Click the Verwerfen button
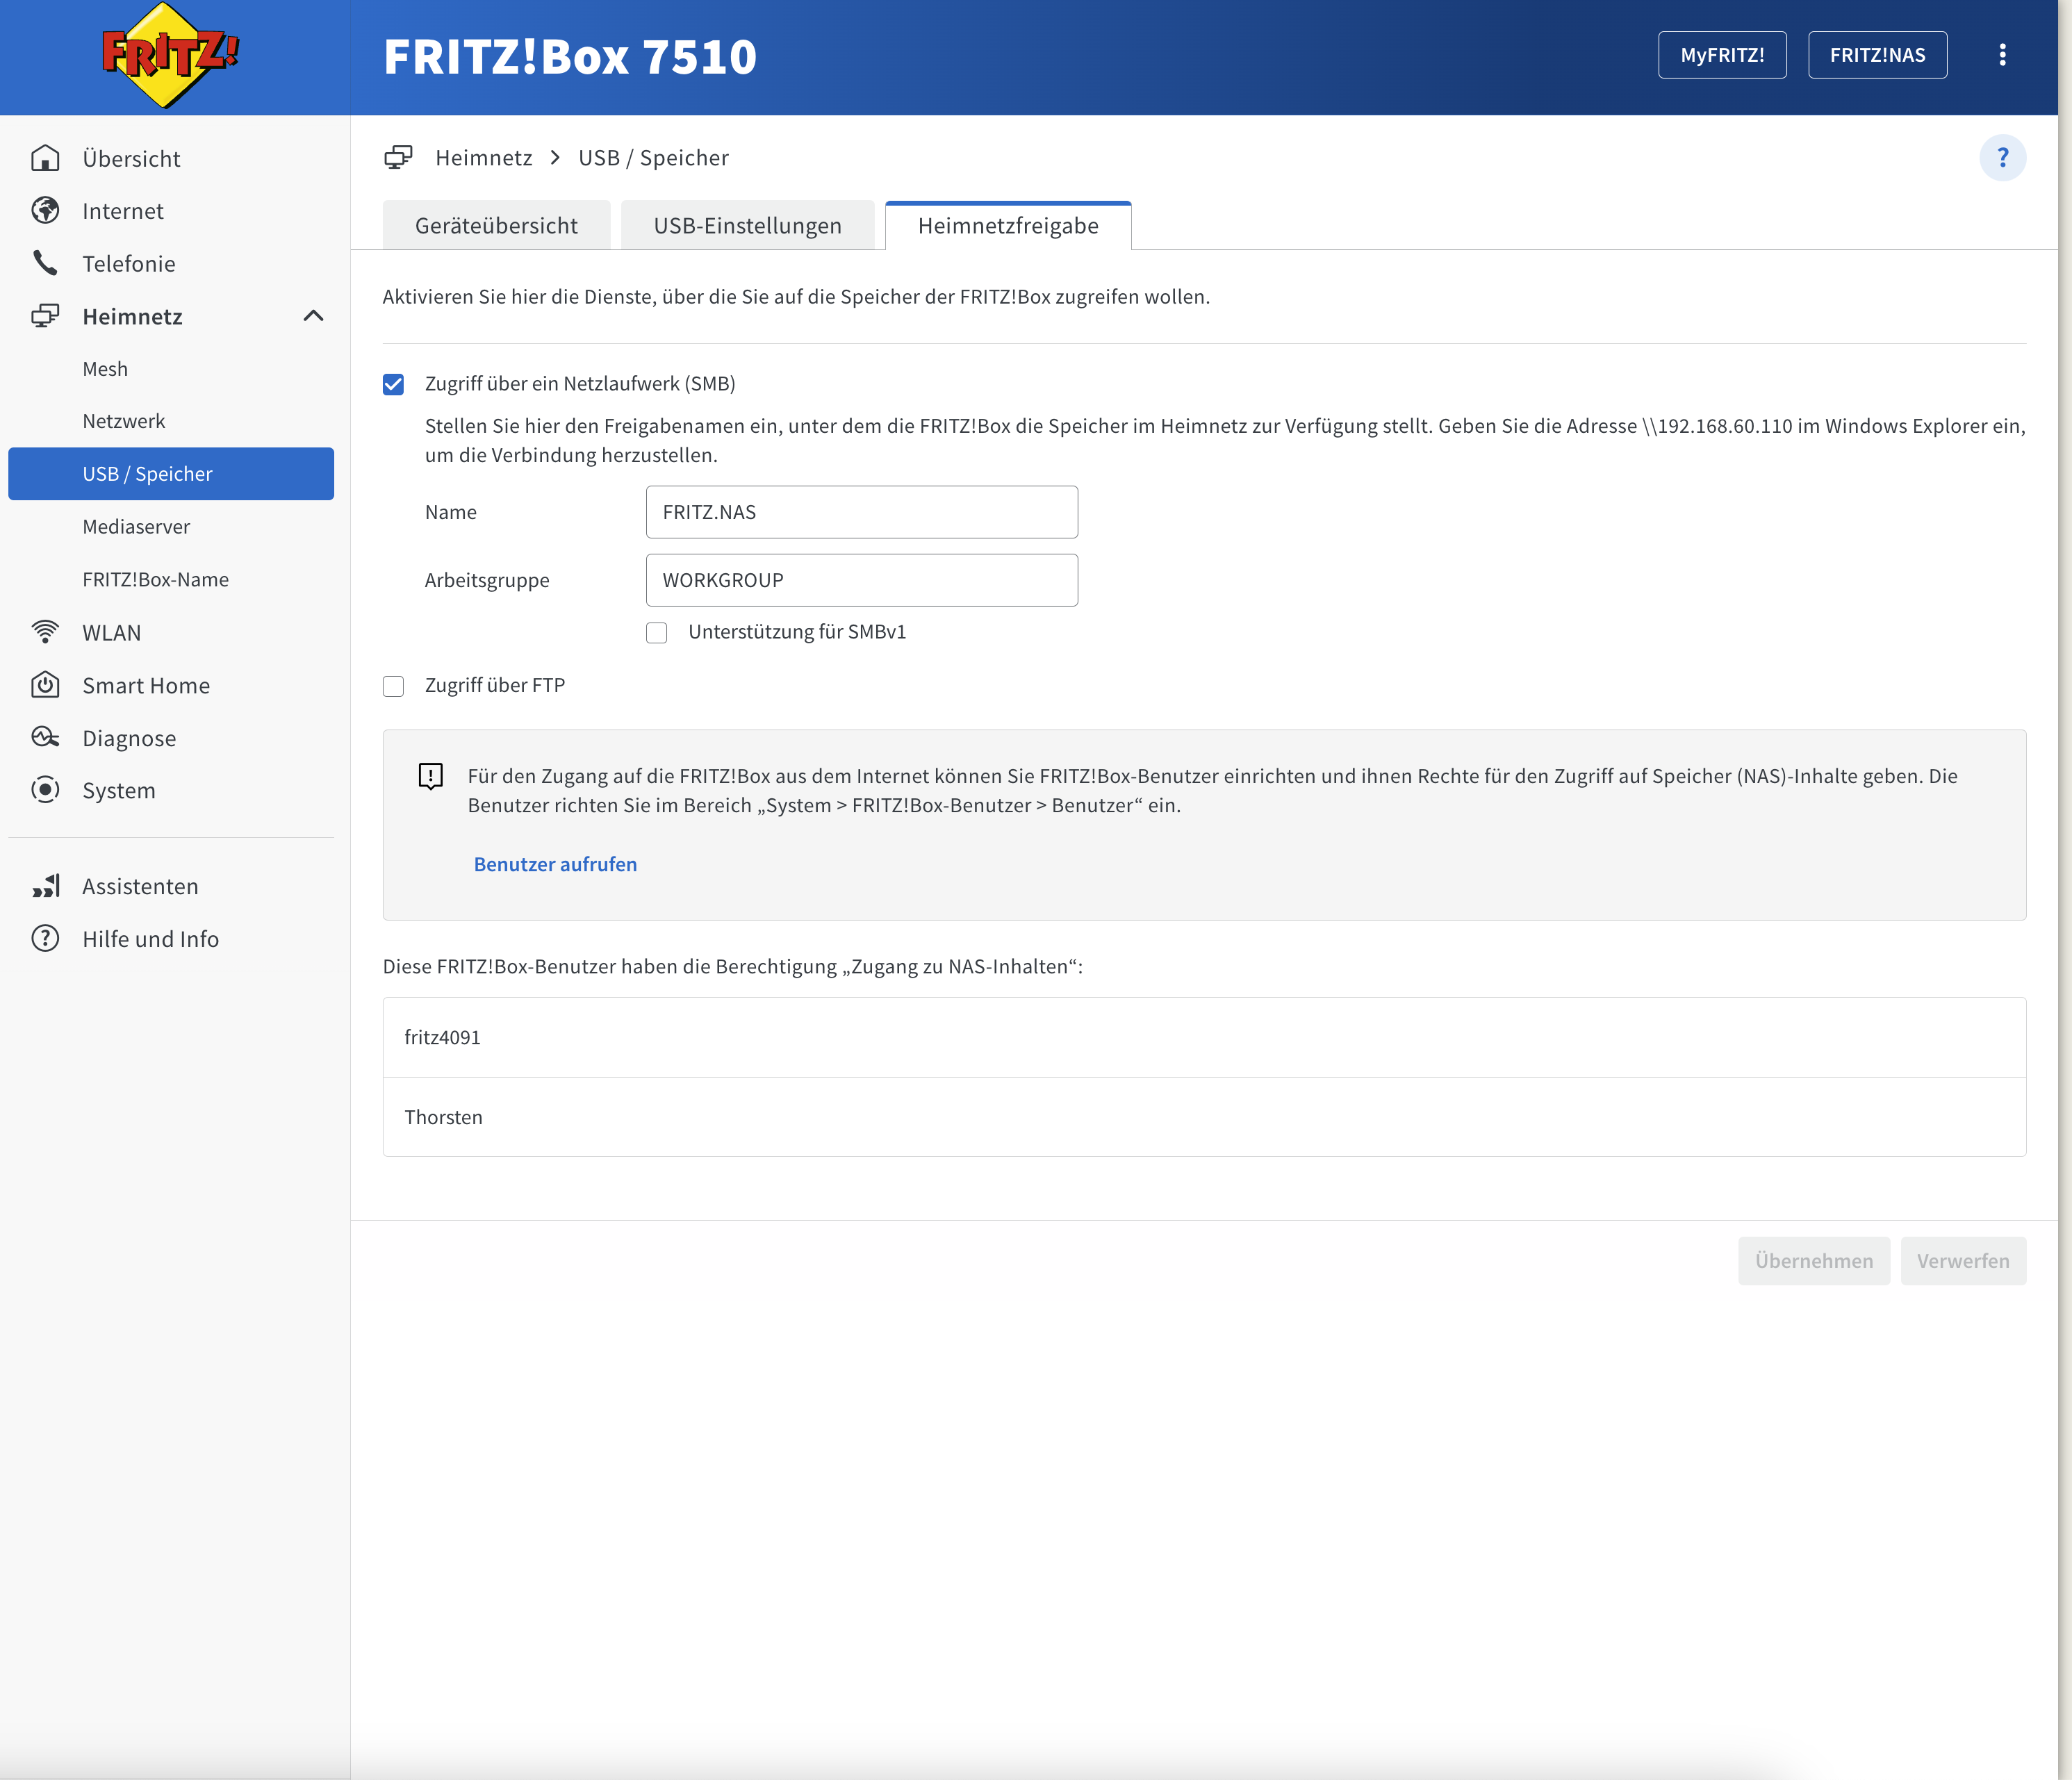 tap(1963, 1261)
